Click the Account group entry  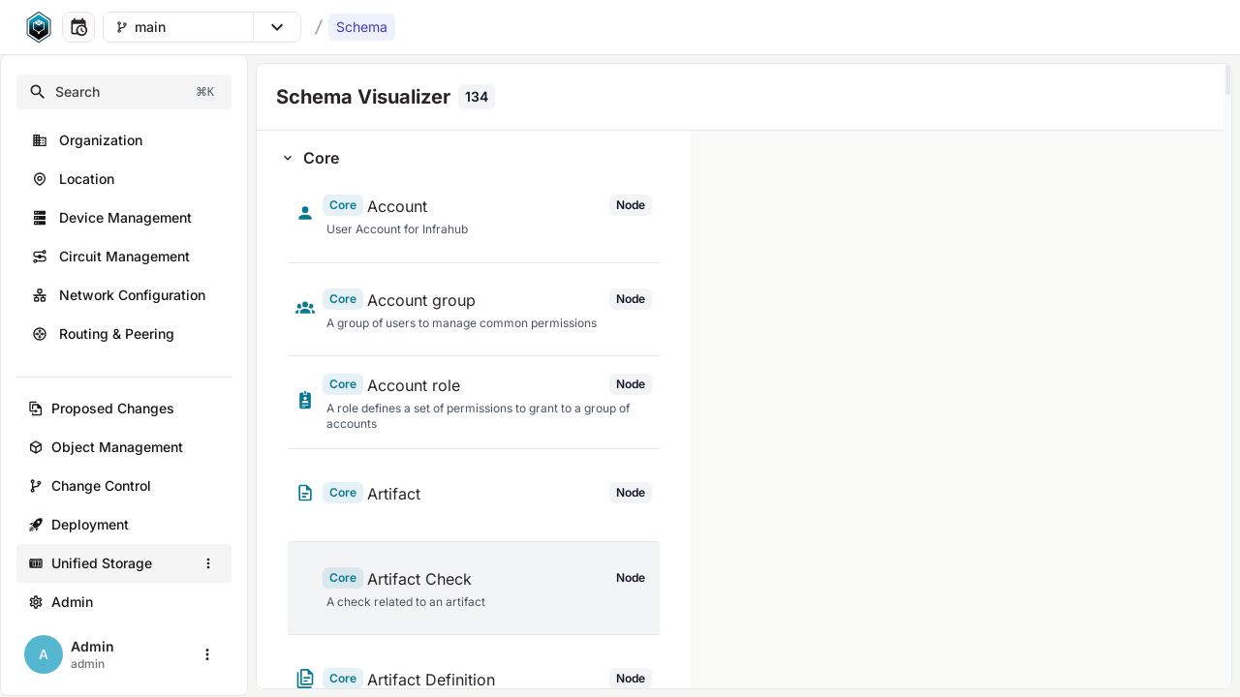point(420,300)
